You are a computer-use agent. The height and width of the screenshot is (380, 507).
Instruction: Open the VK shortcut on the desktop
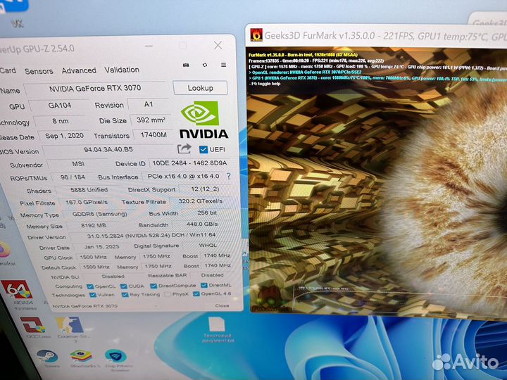coord(15,11)
